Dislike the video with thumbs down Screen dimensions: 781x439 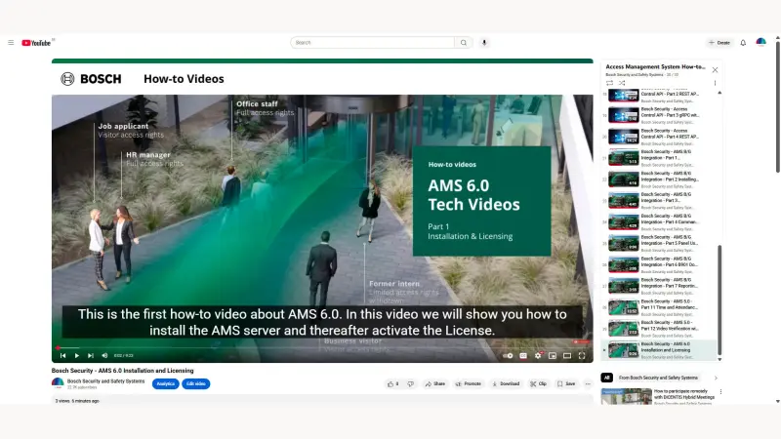pos(410,383)
